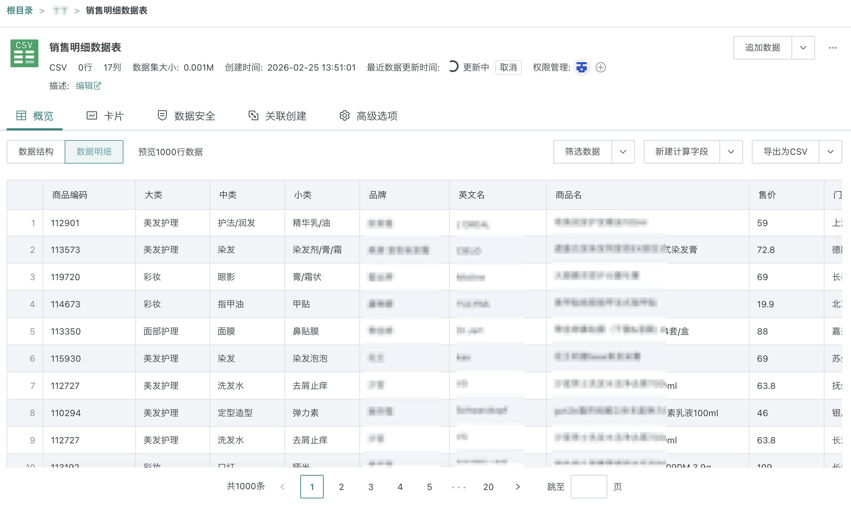Click the three-dot more options icon
The height and width of the screenshot is (508, 851).
click(x=833, y=48)
